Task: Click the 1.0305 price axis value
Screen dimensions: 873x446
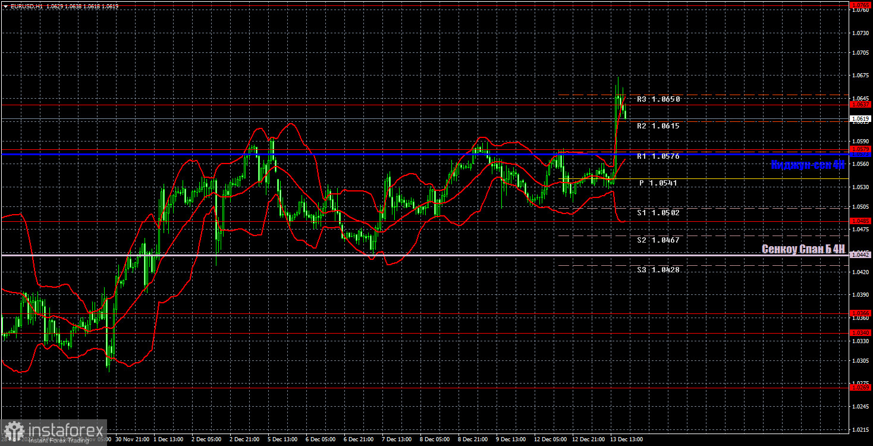Action: tap(860, 360)
